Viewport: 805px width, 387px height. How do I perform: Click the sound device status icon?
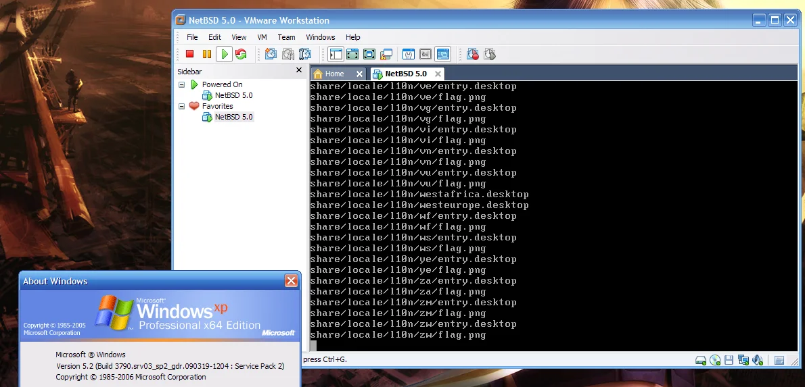[x=758, y=360]
